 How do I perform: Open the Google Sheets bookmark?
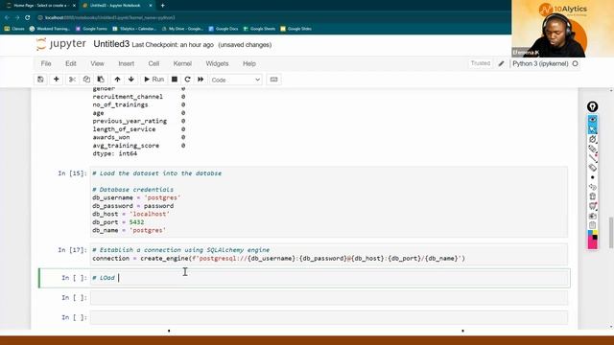259,29
